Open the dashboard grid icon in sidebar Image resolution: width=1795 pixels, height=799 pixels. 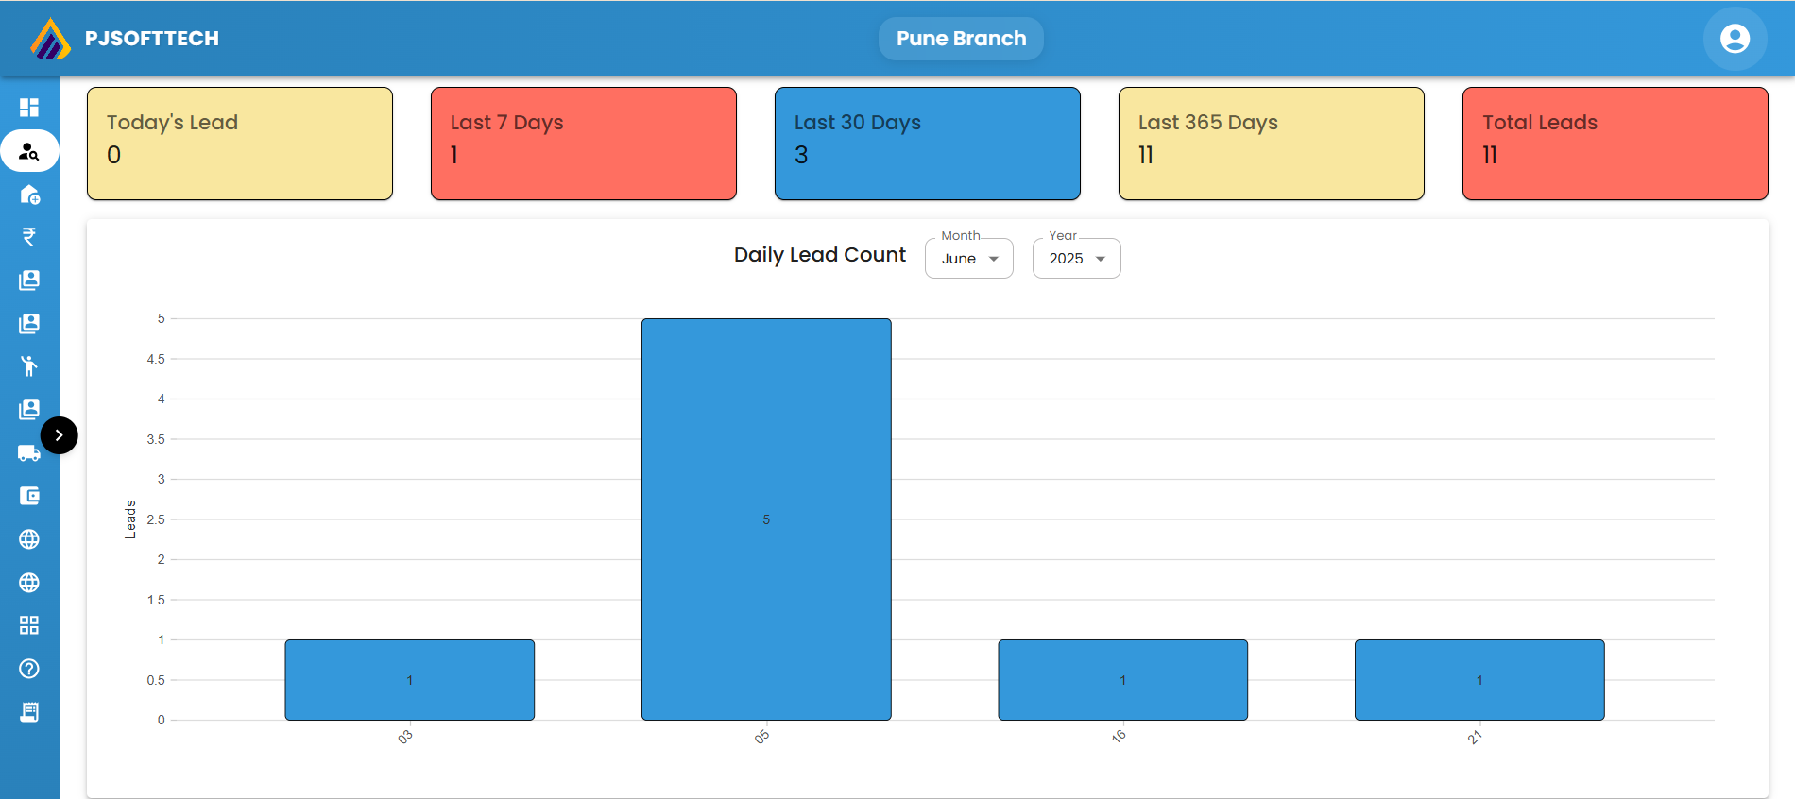[x=29, y=108]
